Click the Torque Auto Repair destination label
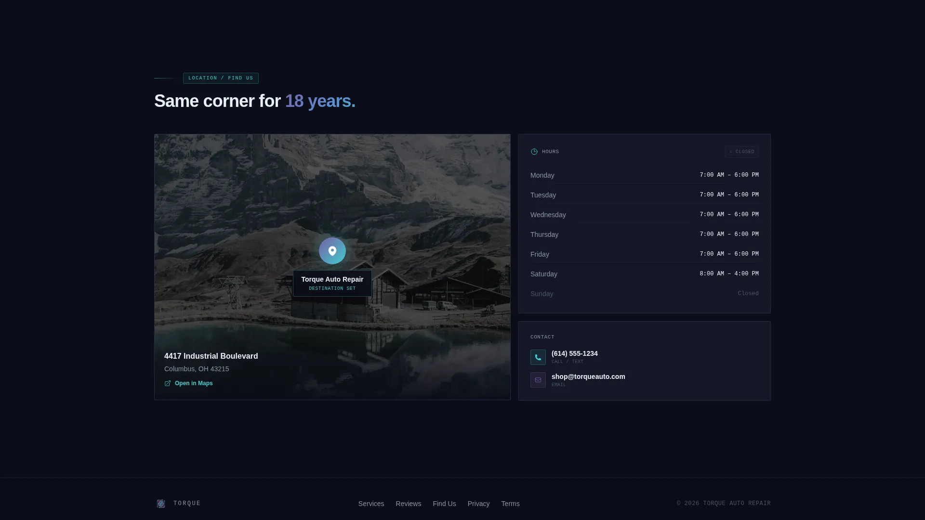 coord(332,283)
